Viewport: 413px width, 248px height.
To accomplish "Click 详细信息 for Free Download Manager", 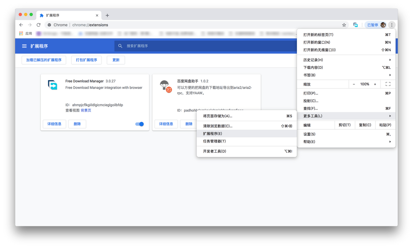I will point(54,124).
